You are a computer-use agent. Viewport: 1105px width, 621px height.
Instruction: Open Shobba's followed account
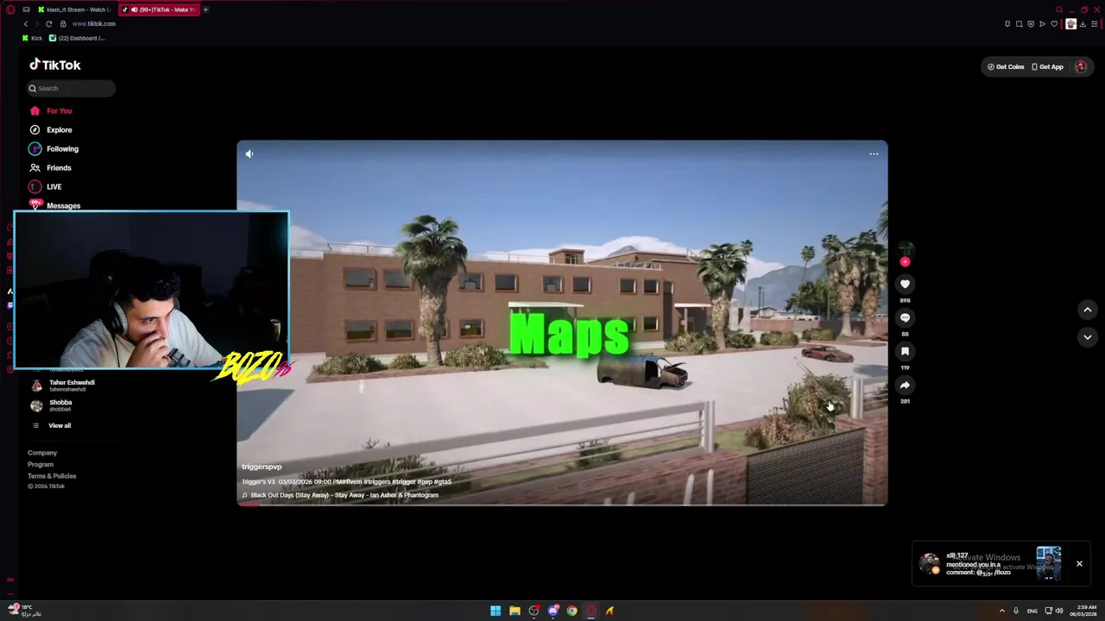coord(54,405)
